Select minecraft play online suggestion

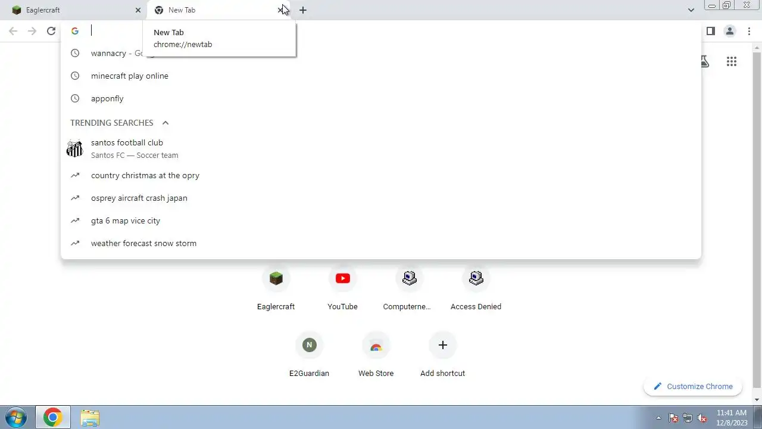[381, 76]
